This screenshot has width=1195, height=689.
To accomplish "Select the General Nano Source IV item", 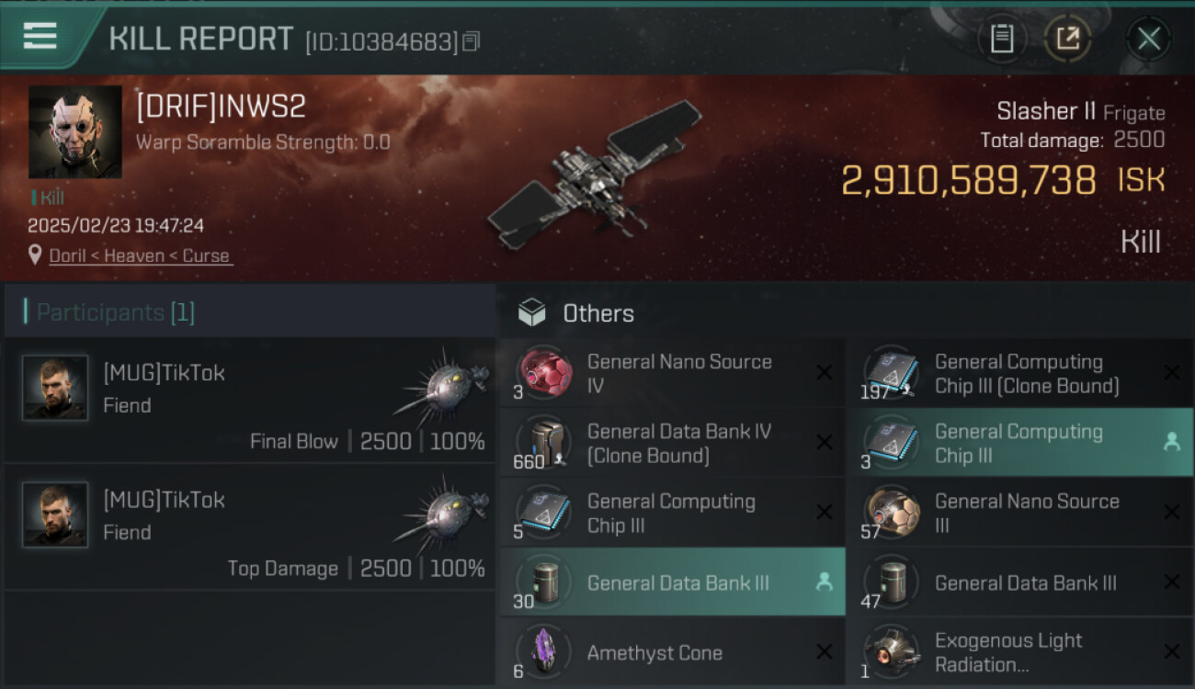I will 672,373.
